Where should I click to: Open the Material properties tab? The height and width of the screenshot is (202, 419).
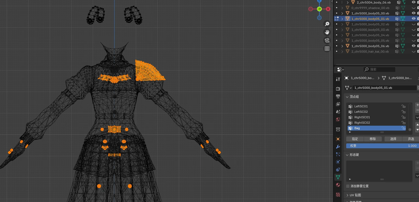tap(338, 185)
